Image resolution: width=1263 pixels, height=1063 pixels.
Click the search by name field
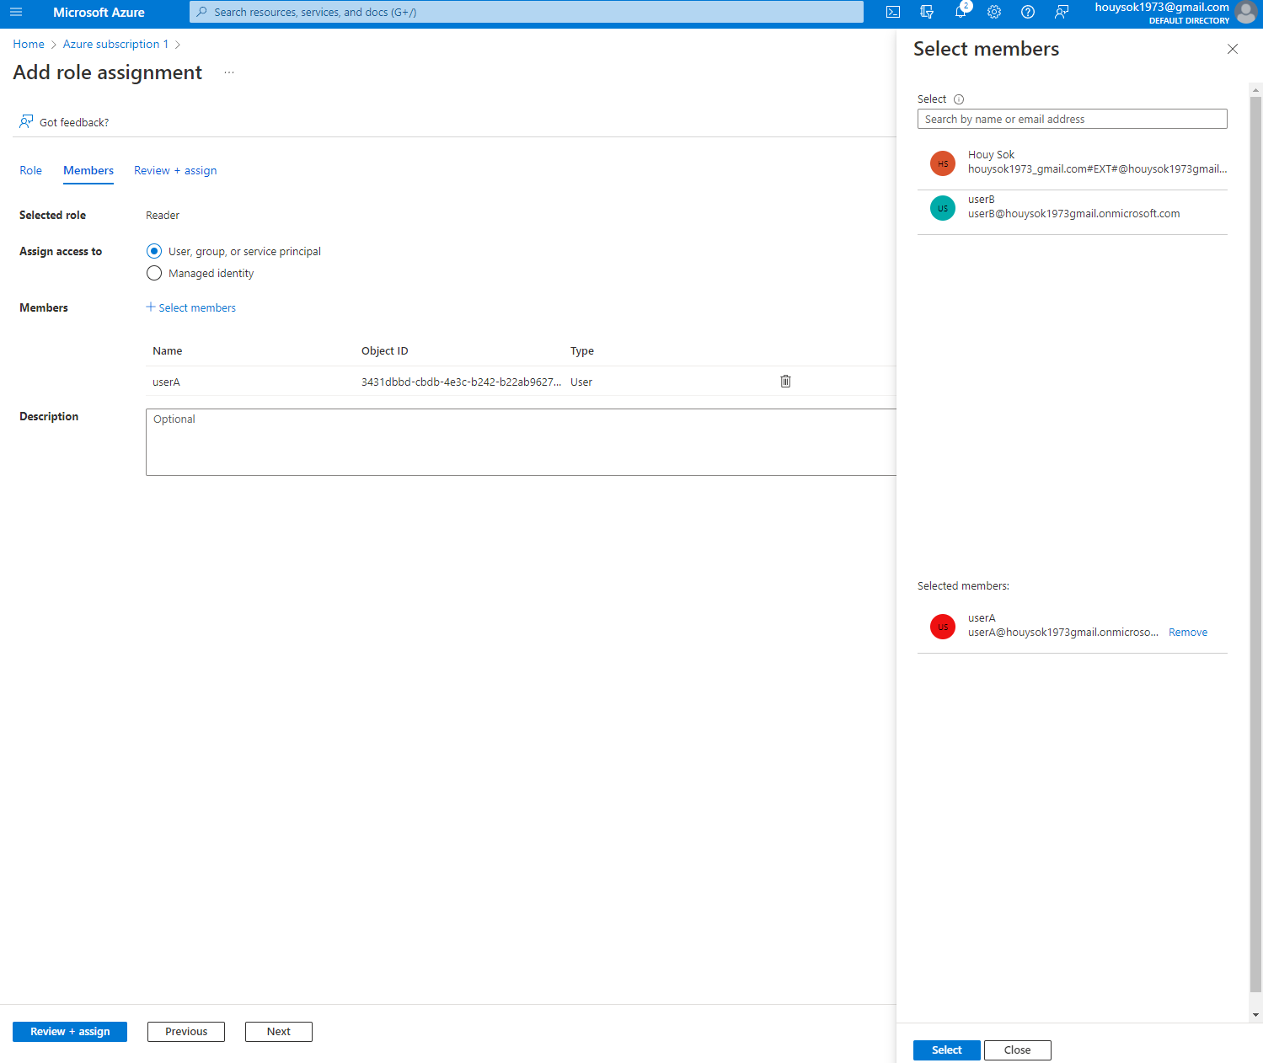pos(1071,119)
